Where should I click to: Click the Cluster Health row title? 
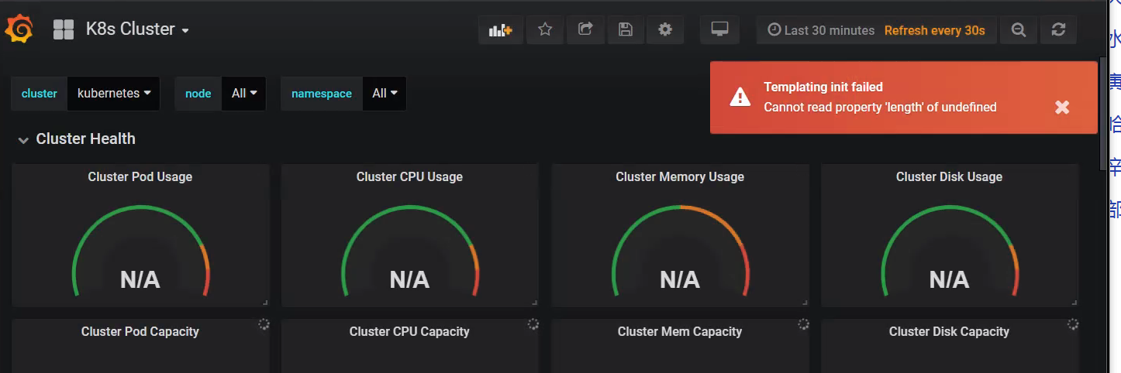pos(85,139)
